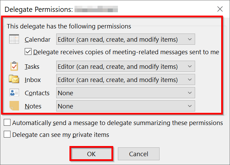Allow delegate to see my private items
The image size is (230, 165).
(x=7, y=135)
